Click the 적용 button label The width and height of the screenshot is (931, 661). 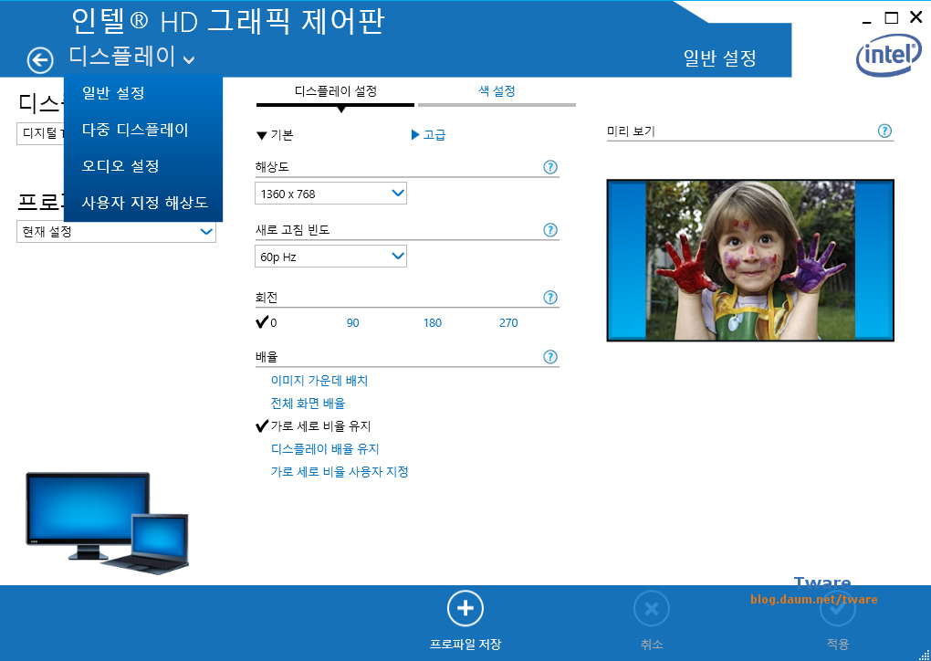pos(838,644)
